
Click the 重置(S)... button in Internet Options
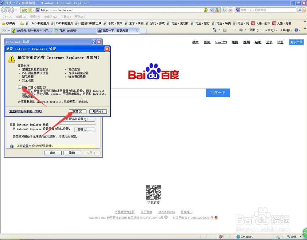coord(85,130)
